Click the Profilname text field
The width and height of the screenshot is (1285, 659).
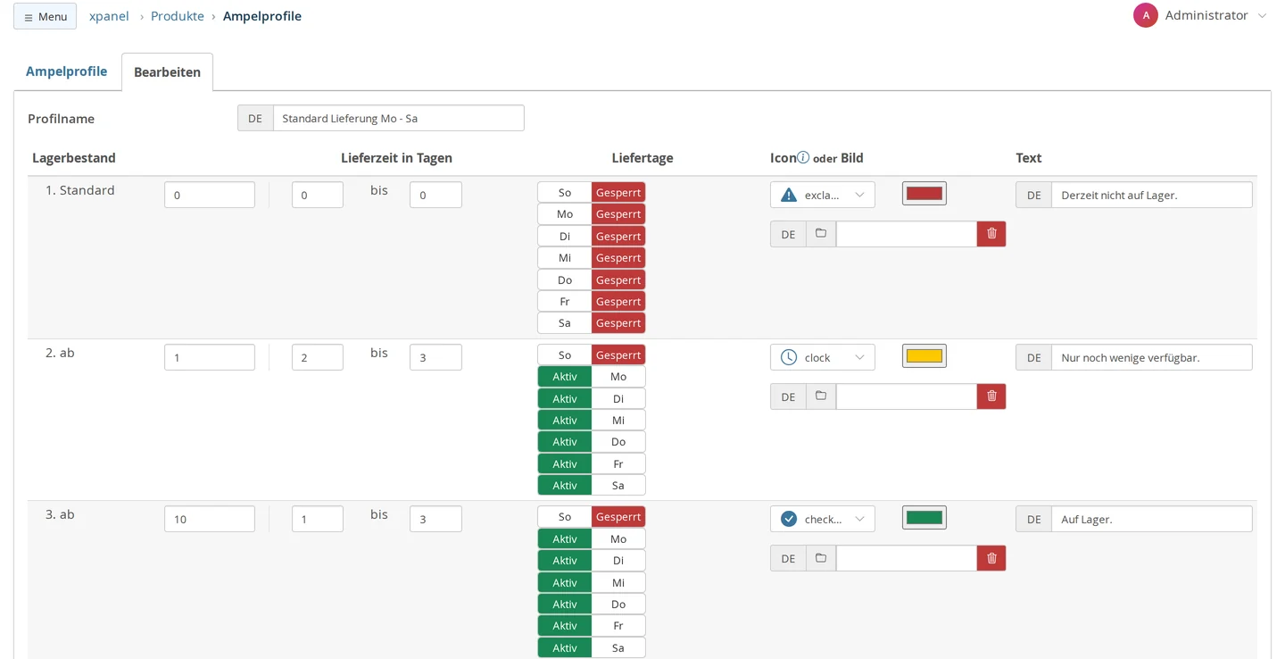click(x=398, y=118)
